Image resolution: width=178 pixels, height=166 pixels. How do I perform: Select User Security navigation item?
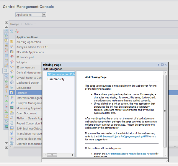56,79
